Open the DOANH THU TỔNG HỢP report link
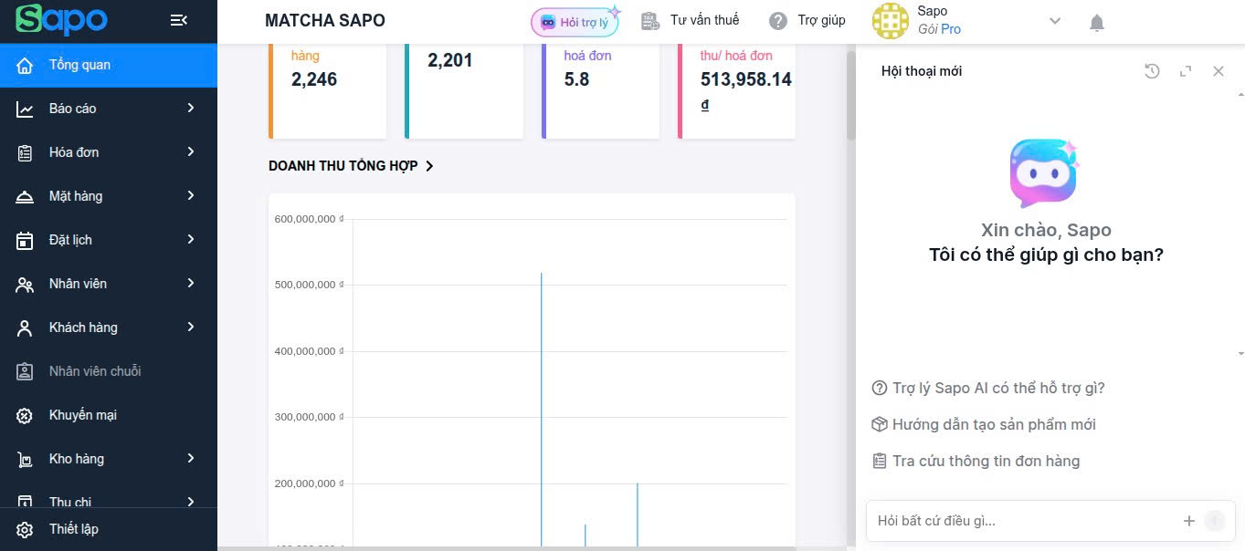This screenshot has height=551, width=1245. coord(351,166)
